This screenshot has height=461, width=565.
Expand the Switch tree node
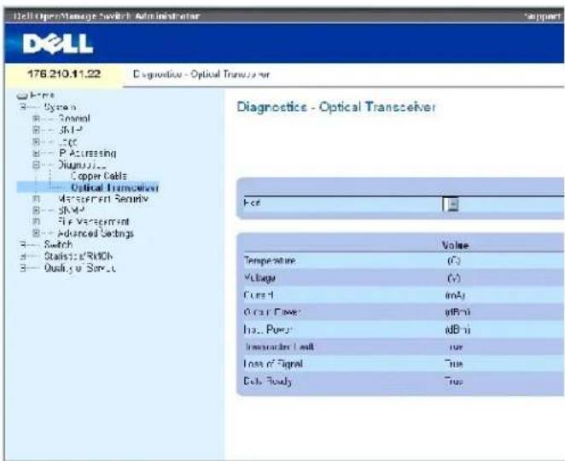[23, 245]
